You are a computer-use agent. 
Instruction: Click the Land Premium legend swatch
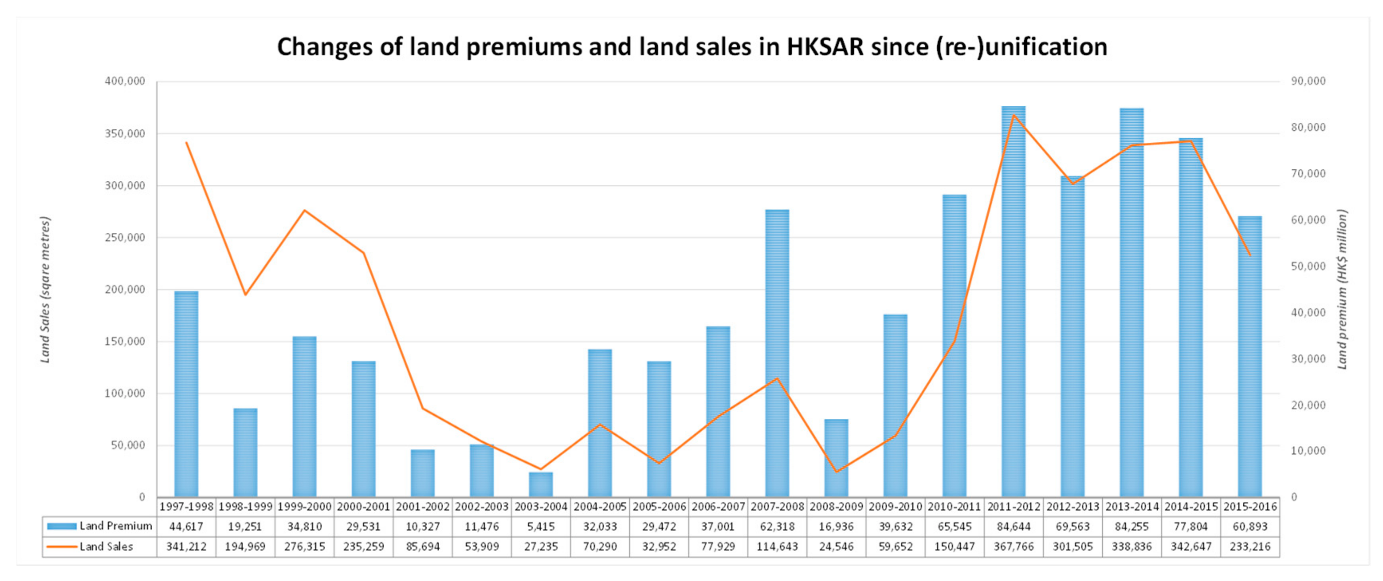(61, 526)
